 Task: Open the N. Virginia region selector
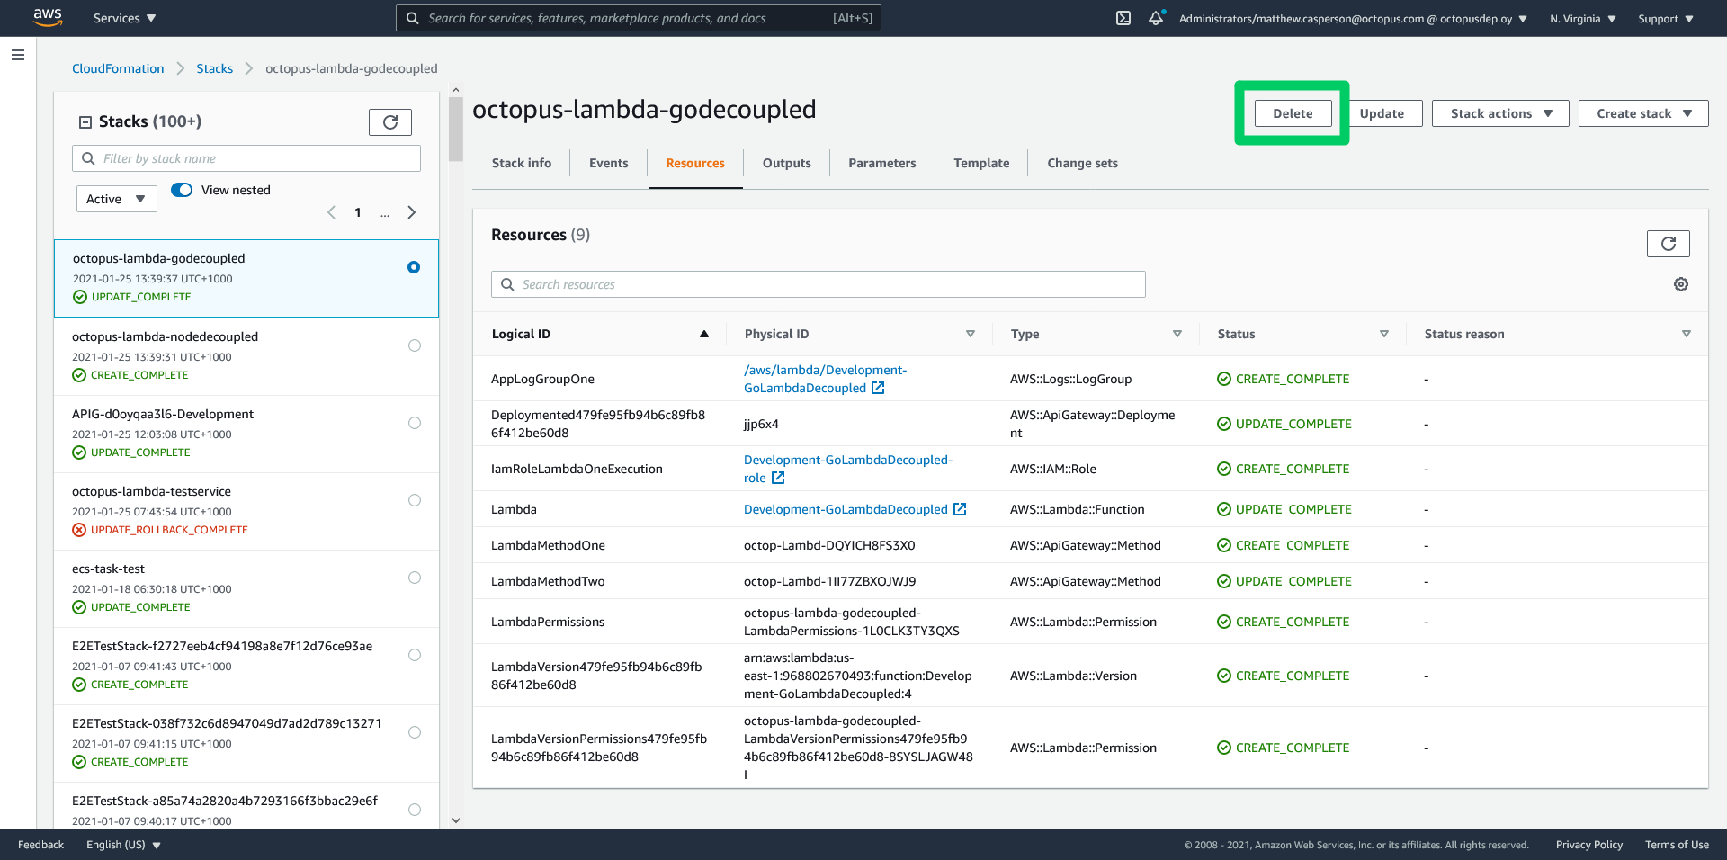[1582, 19]
